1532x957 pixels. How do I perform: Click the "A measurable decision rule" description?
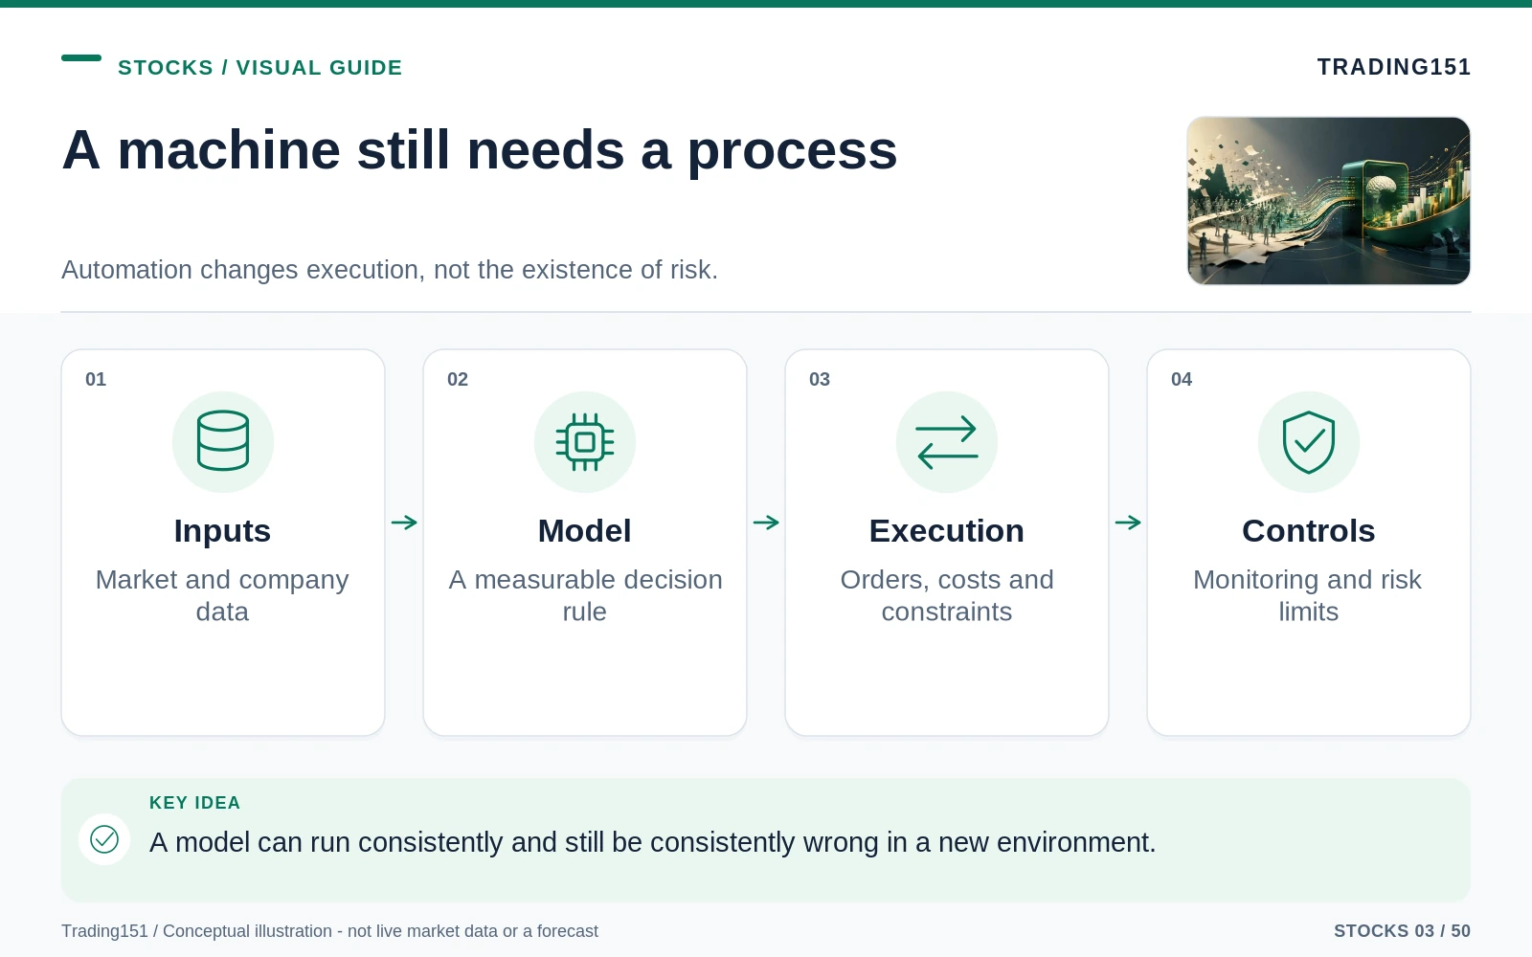tap(585, 595)
